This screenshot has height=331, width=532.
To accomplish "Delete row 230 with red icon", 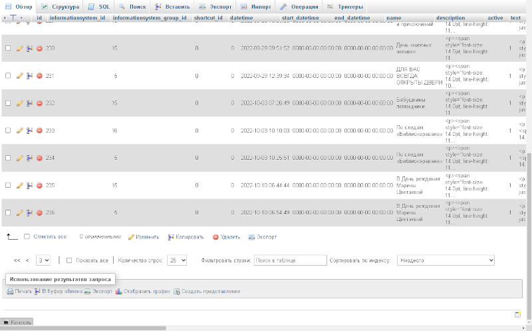I will point(39,48).
